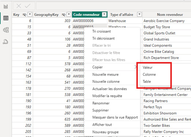Open the Data table view icon
Viewport: 191px width, 137px height.
6,18
